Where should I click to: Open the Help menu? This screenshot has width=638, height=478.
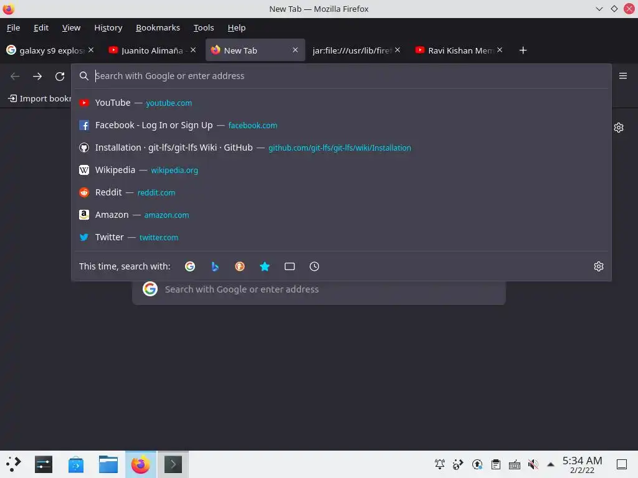[x=236, y=27]
